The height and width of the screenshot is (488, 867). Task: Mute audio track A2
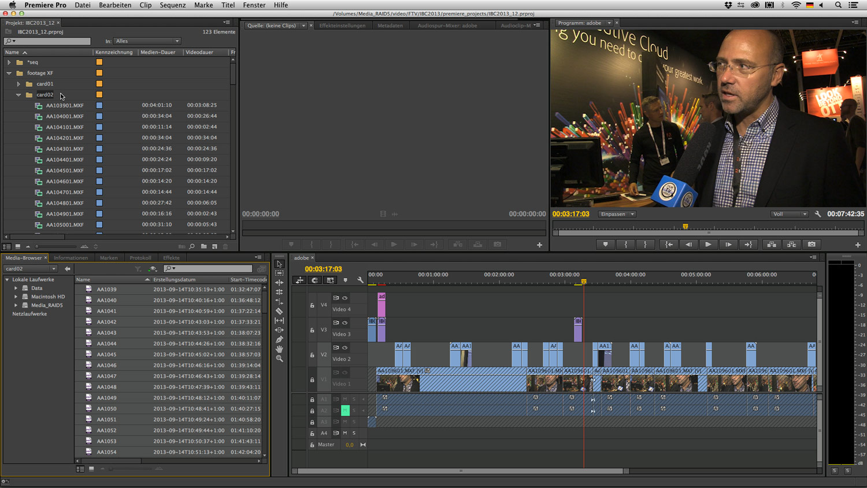click(x=346, y=411)
